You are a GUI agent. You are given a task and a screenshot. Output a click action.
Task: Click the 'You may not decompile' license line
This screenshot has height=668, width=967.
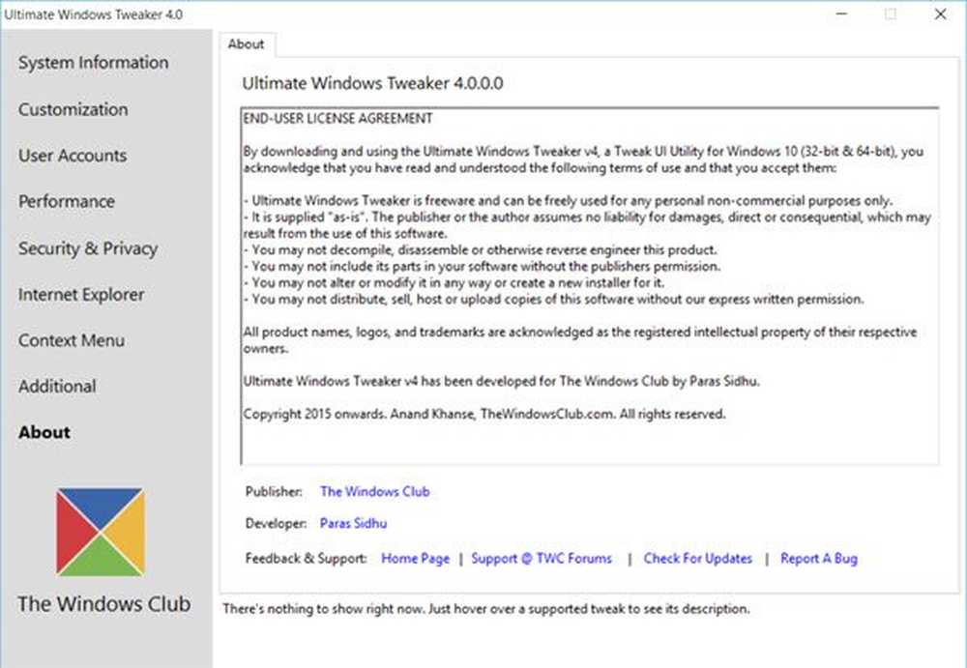click(481, 249)
